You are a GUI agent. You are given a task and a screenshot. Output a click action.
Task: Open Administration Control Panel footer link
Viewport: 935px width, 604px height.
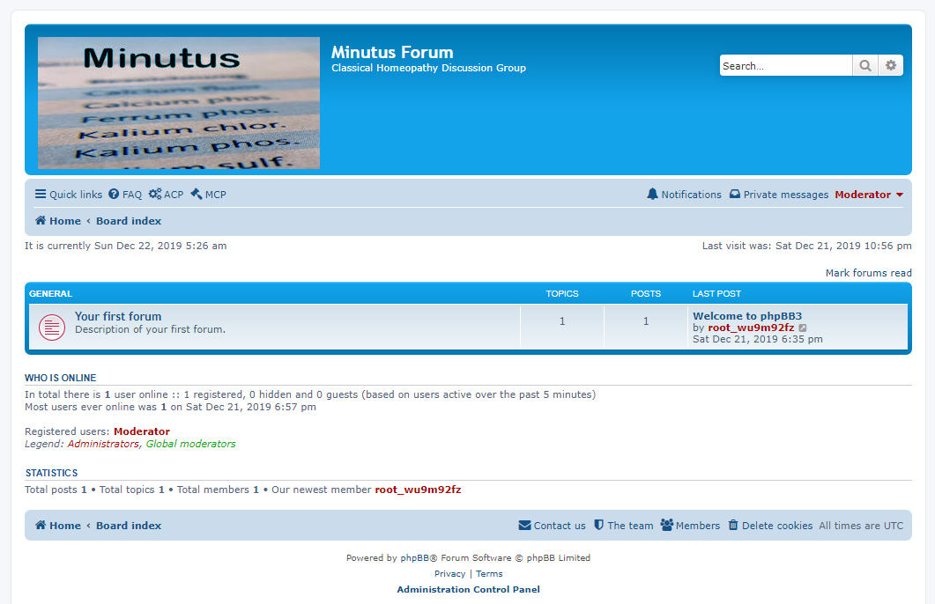coord(468,590)
